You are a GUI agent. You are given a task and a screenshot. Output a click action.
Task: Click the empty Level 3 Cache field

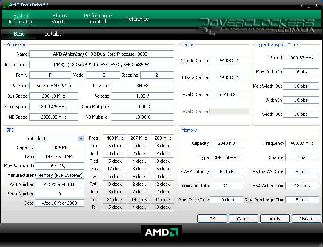pos(229,111)
